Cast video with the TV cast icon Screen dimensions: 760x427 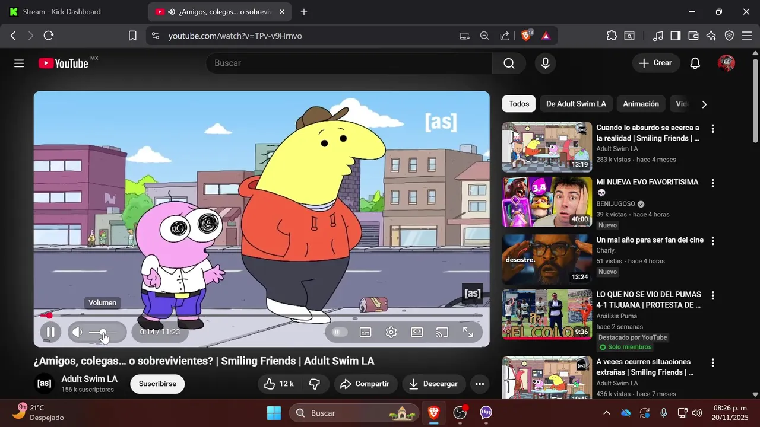tap(442, 332)
